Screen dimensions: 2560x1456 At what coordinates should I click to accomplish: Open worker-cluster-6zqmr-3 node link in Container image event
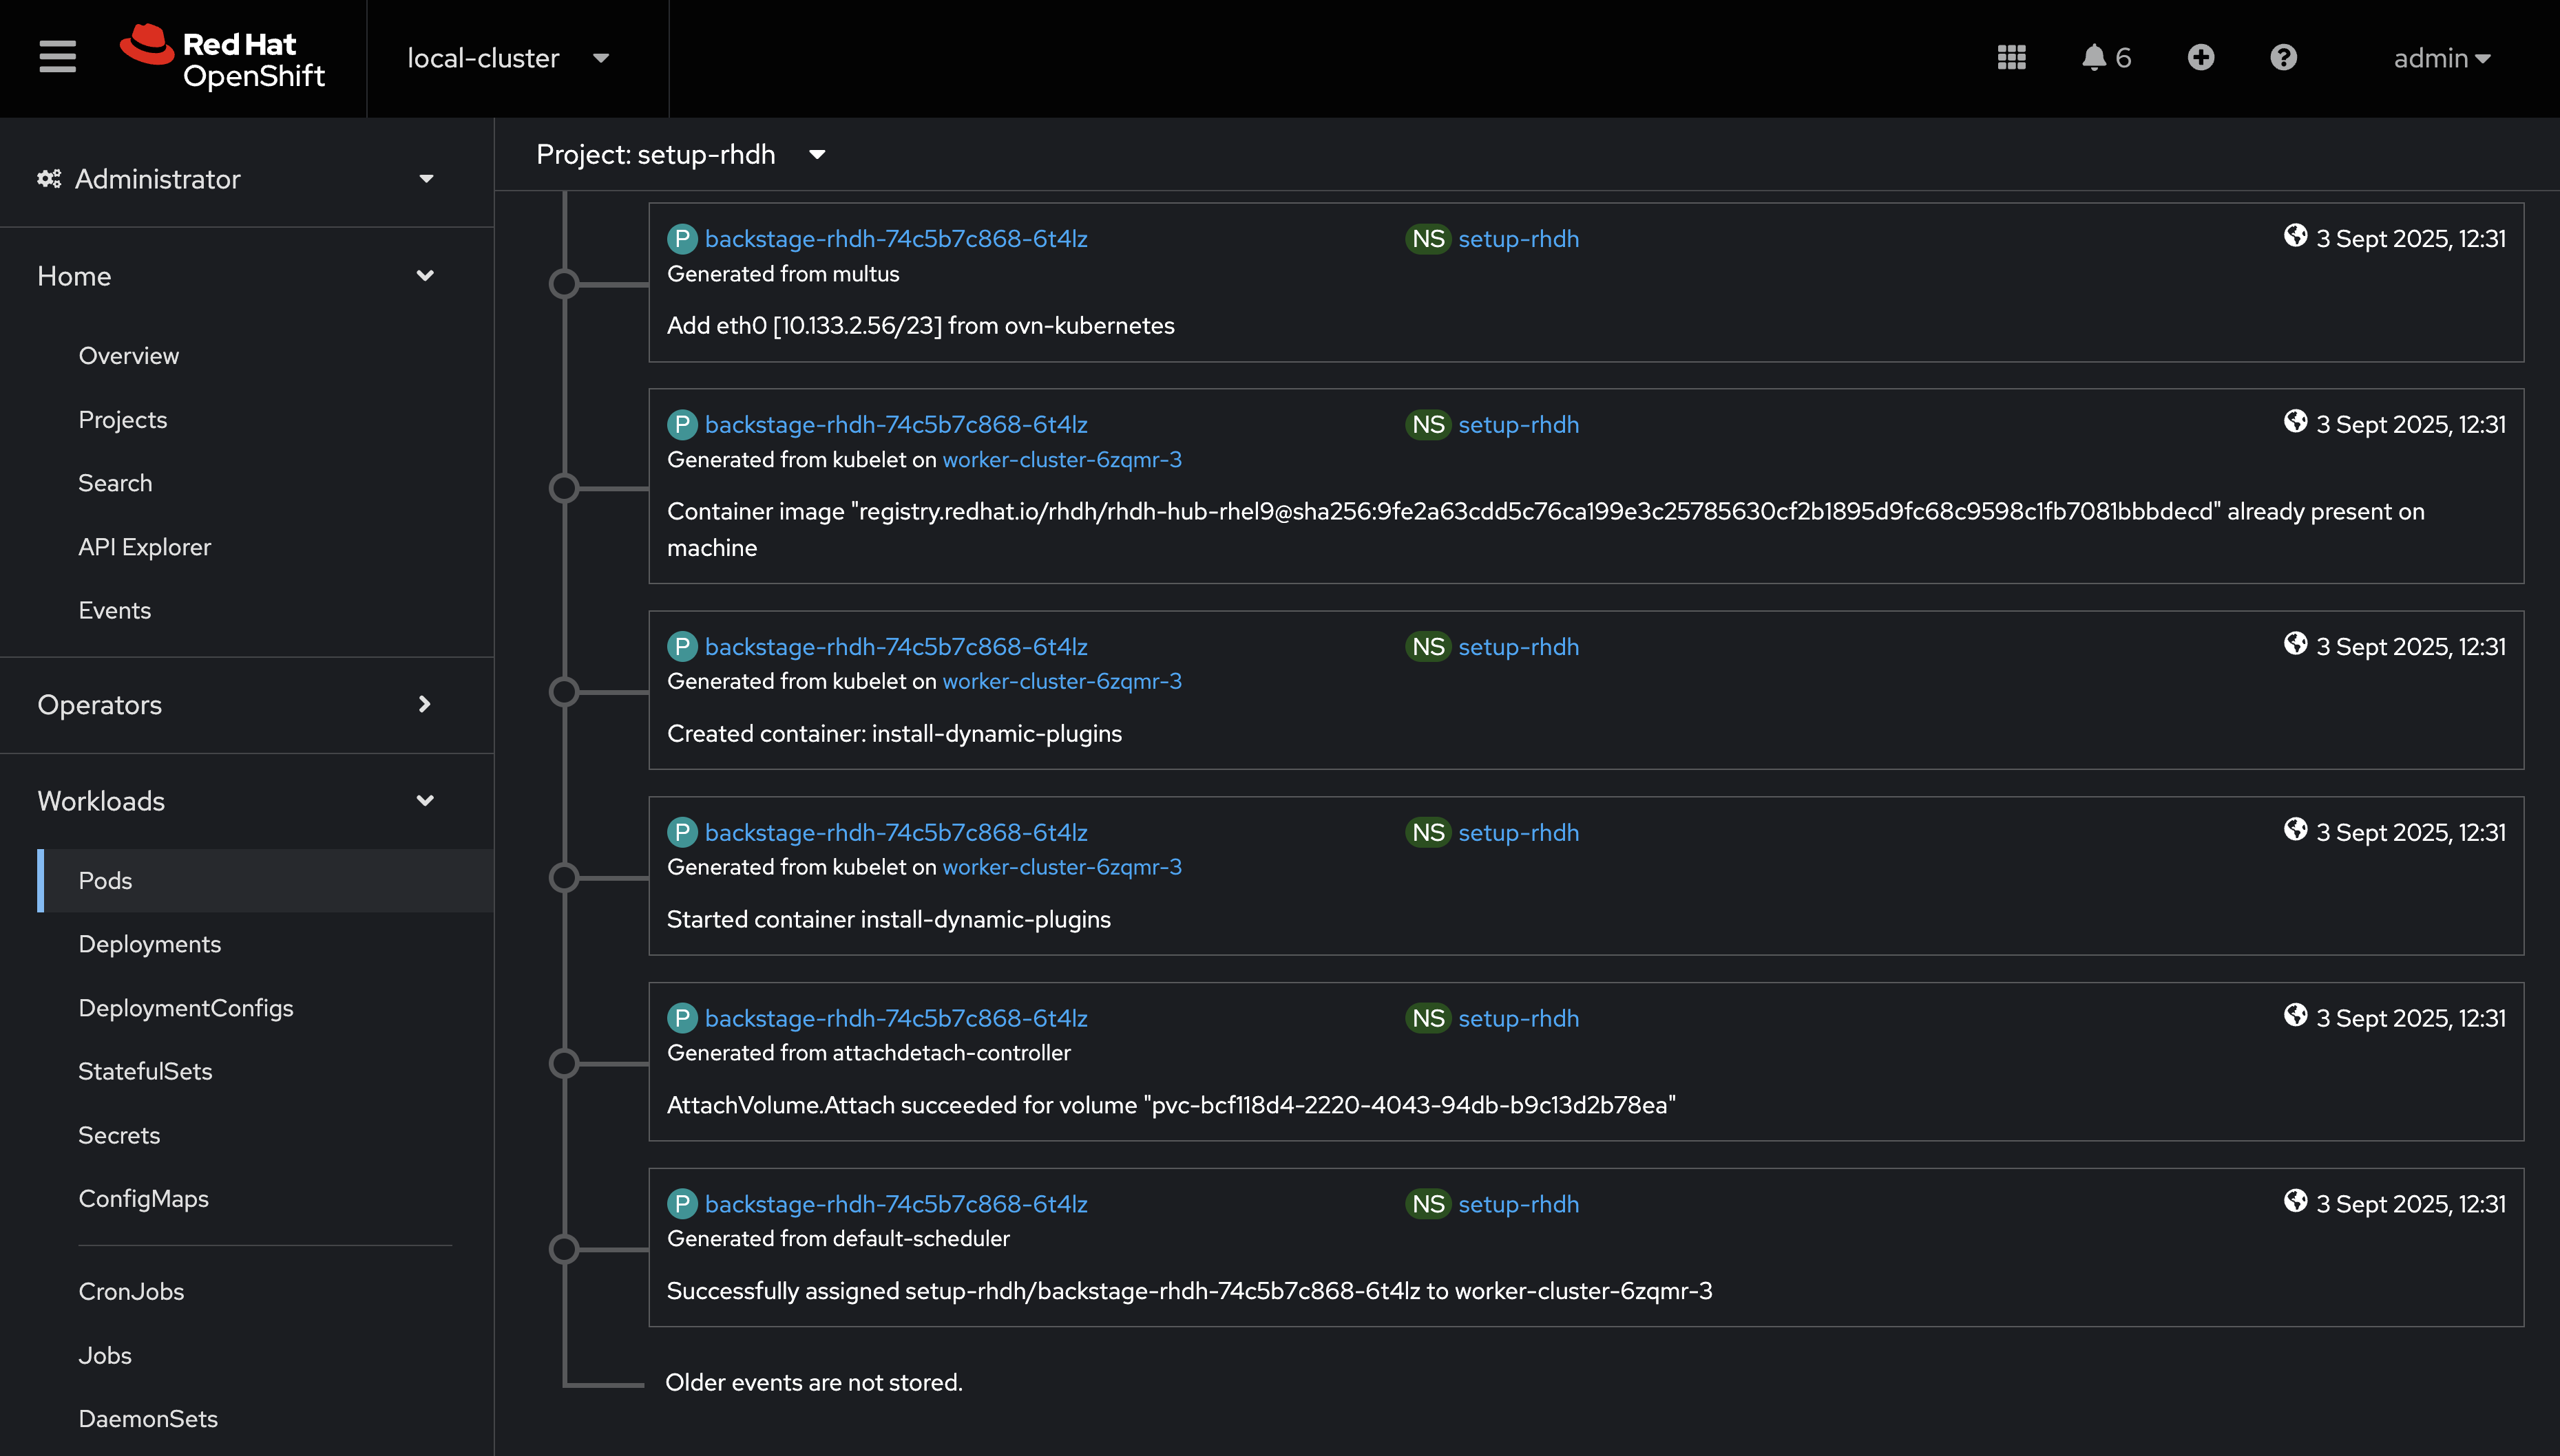(x=1062, y=460)
